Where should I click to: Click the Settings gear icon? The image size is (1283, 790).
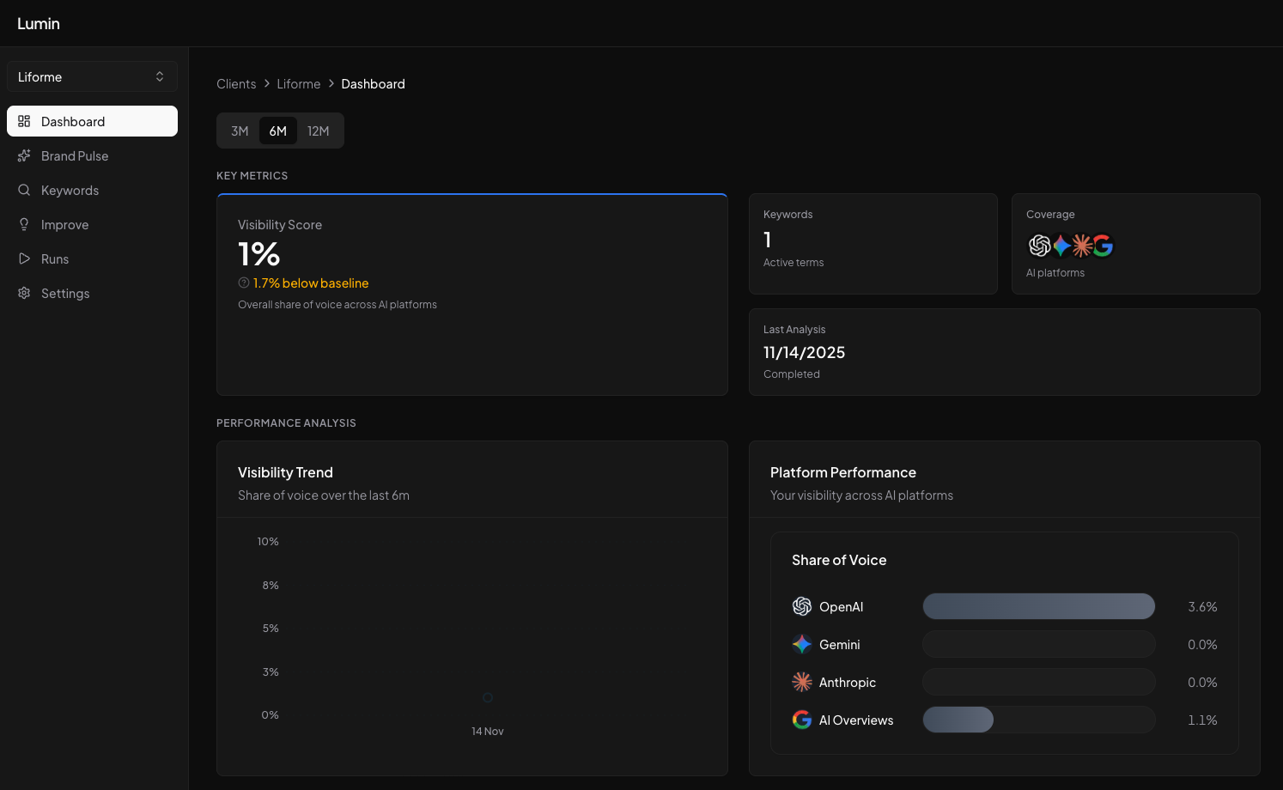click(x=25, y=293)
